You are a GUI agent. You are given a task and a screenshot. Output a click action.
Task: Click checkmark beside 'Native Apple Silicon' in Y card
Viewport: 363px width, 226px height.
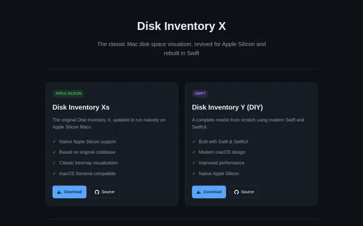194,173
